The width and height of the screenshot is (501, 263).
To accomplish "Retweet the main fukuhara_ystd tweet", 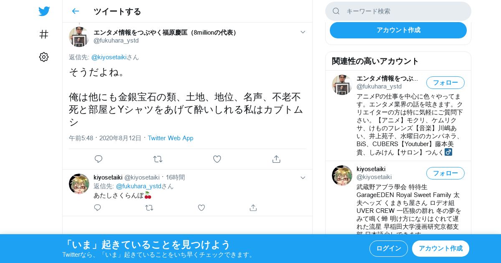I will tap(158, 159).
